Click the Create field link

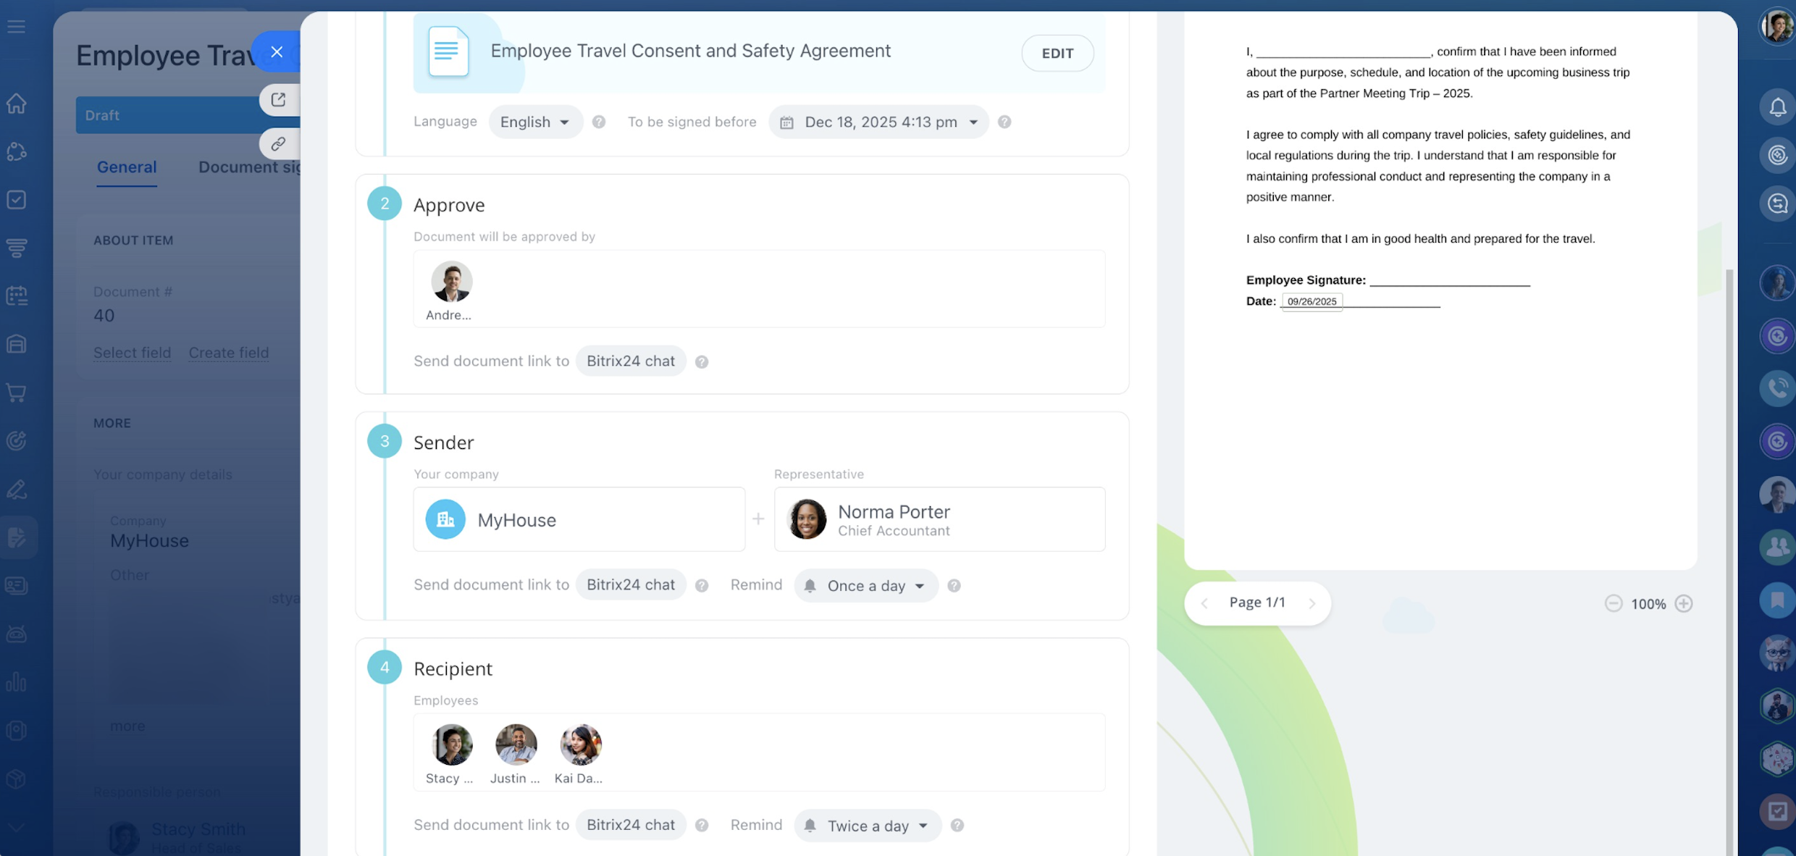click(228, 353)
